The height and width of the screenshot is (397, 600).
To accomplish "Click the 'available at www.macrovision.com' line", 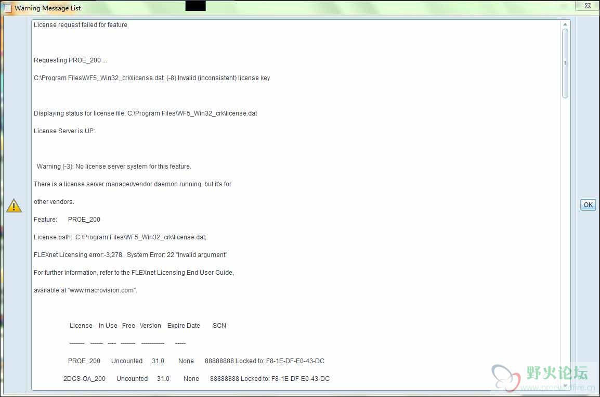I will click(x=85, y=290).
